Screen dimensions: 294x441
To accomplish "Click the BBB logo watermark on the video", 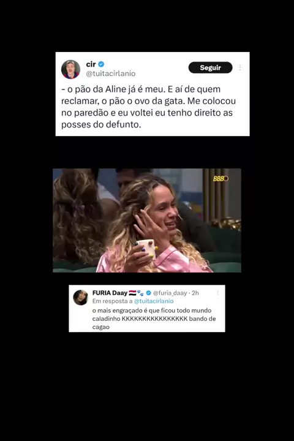I will pyautogui.click(x=221, y=179).
